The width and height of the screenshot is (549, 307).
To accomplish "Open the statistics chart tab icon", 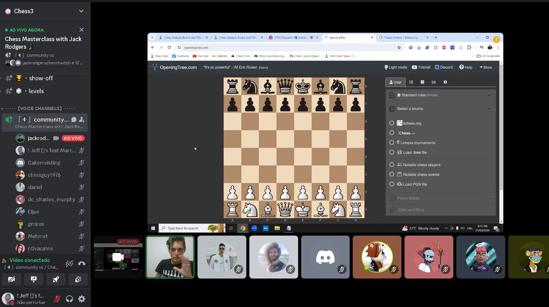I will 434,82.
